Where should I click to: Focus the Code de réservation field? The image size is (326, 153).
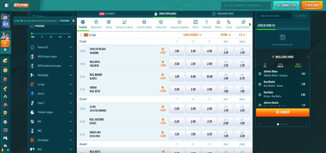click(275, 16)
